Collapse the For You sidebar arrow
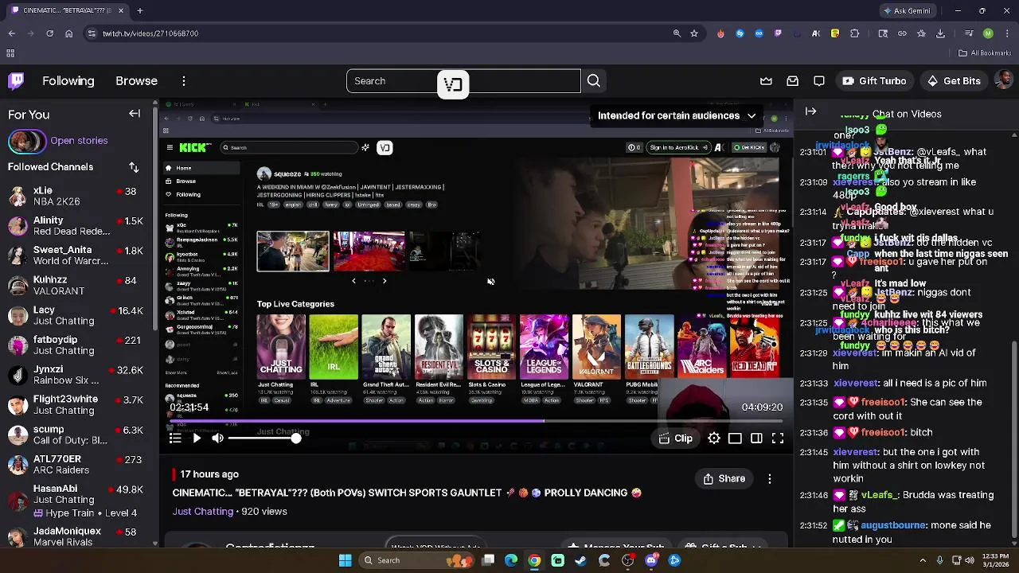 pos(135,114)
